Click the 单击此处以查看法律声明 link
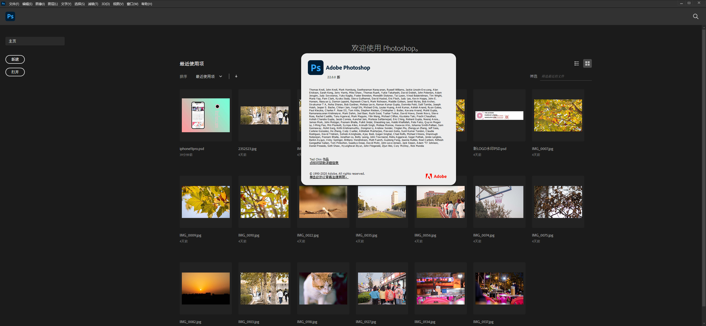Image resolution: width=706 pixels, height=326 pixels. click(x=329, y=177)
